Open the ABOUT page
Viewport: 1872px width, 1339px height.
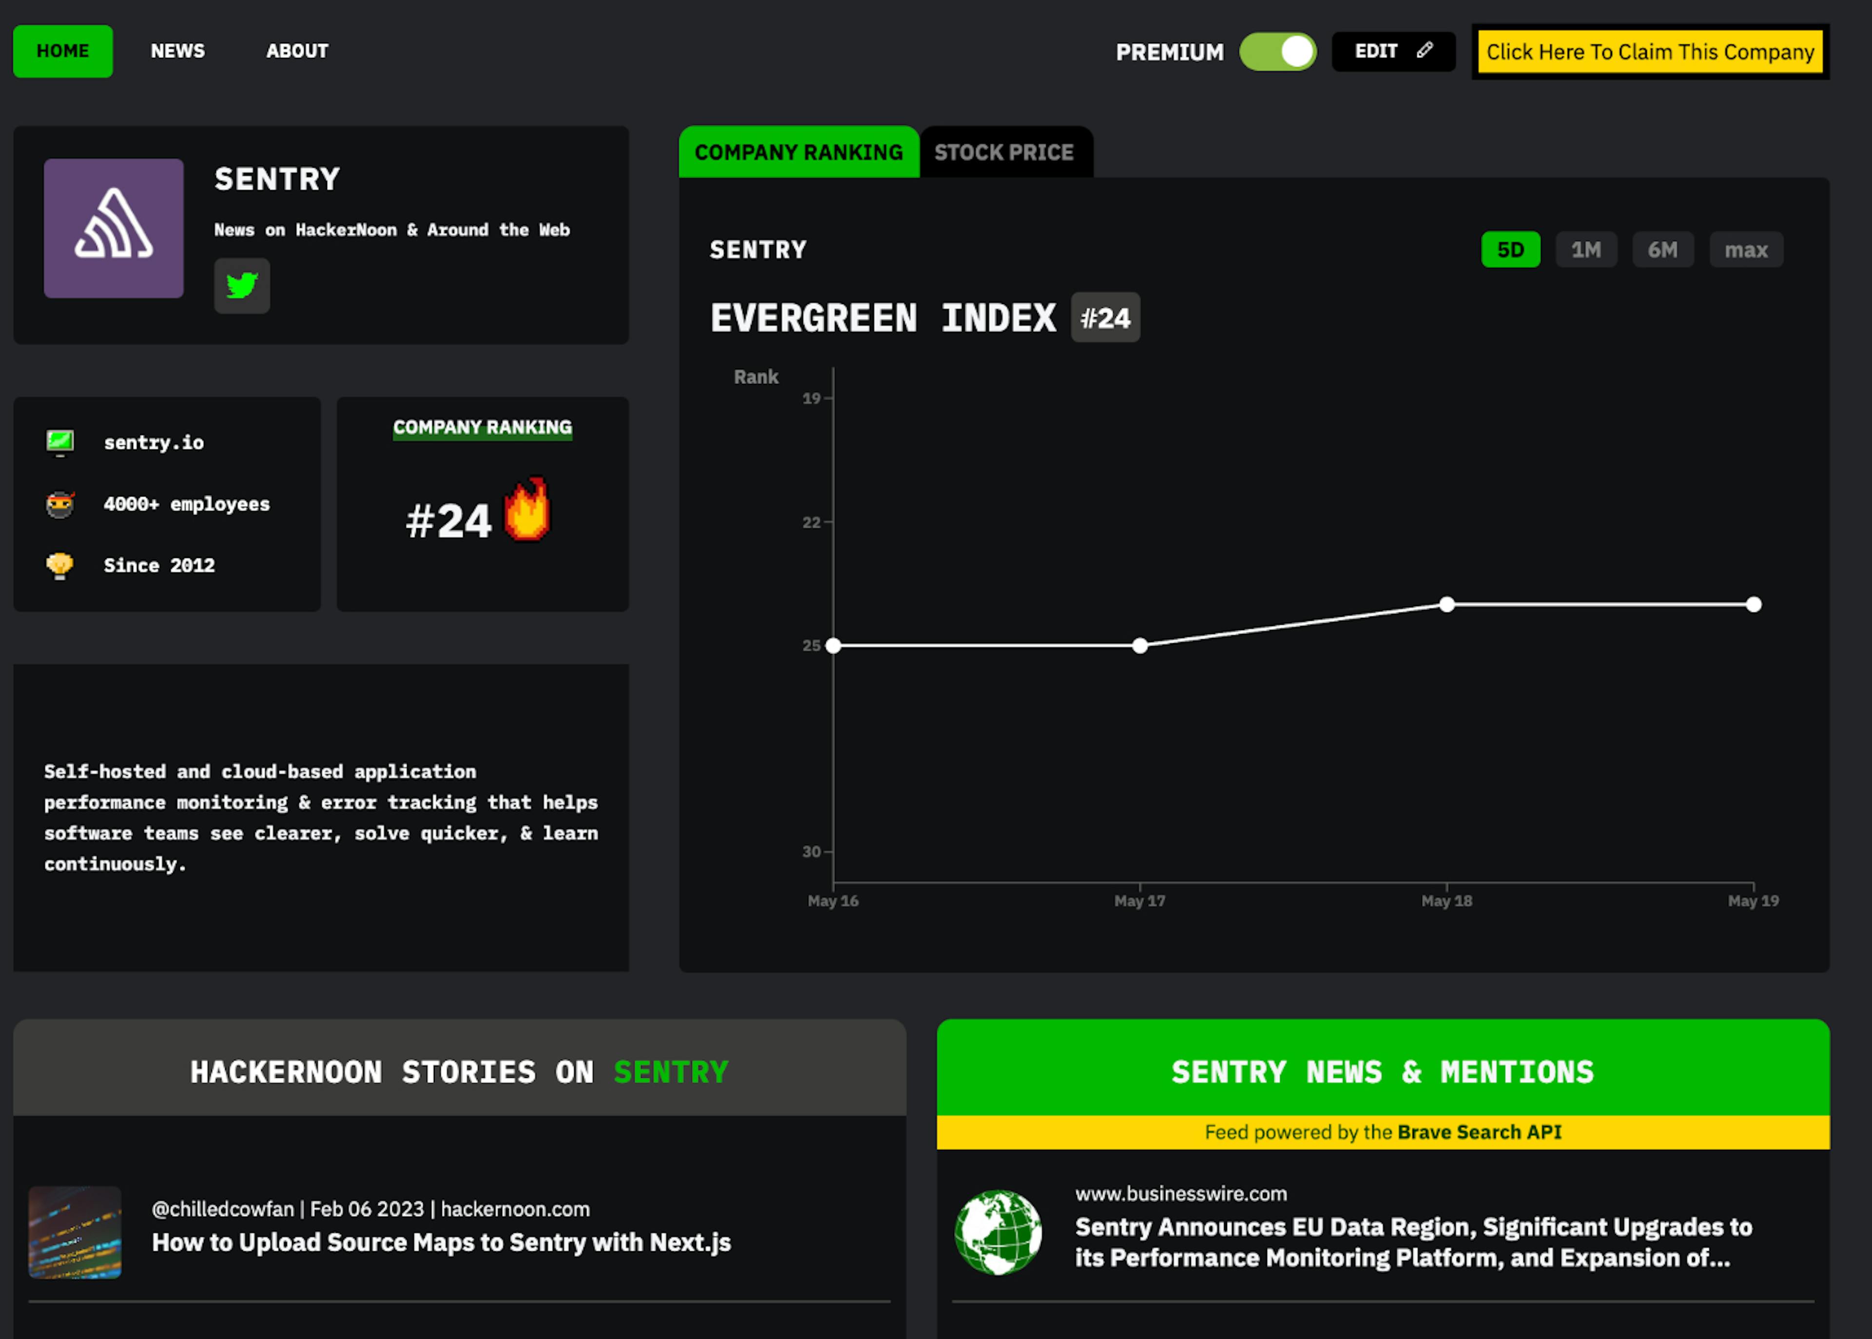click(297, 50)
